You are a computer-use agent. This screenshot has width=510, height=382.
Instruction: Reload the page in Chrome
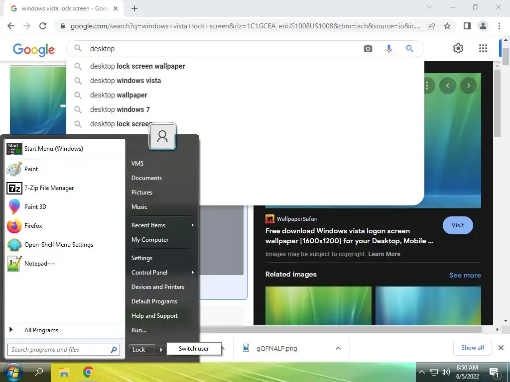tap(43, 26)
